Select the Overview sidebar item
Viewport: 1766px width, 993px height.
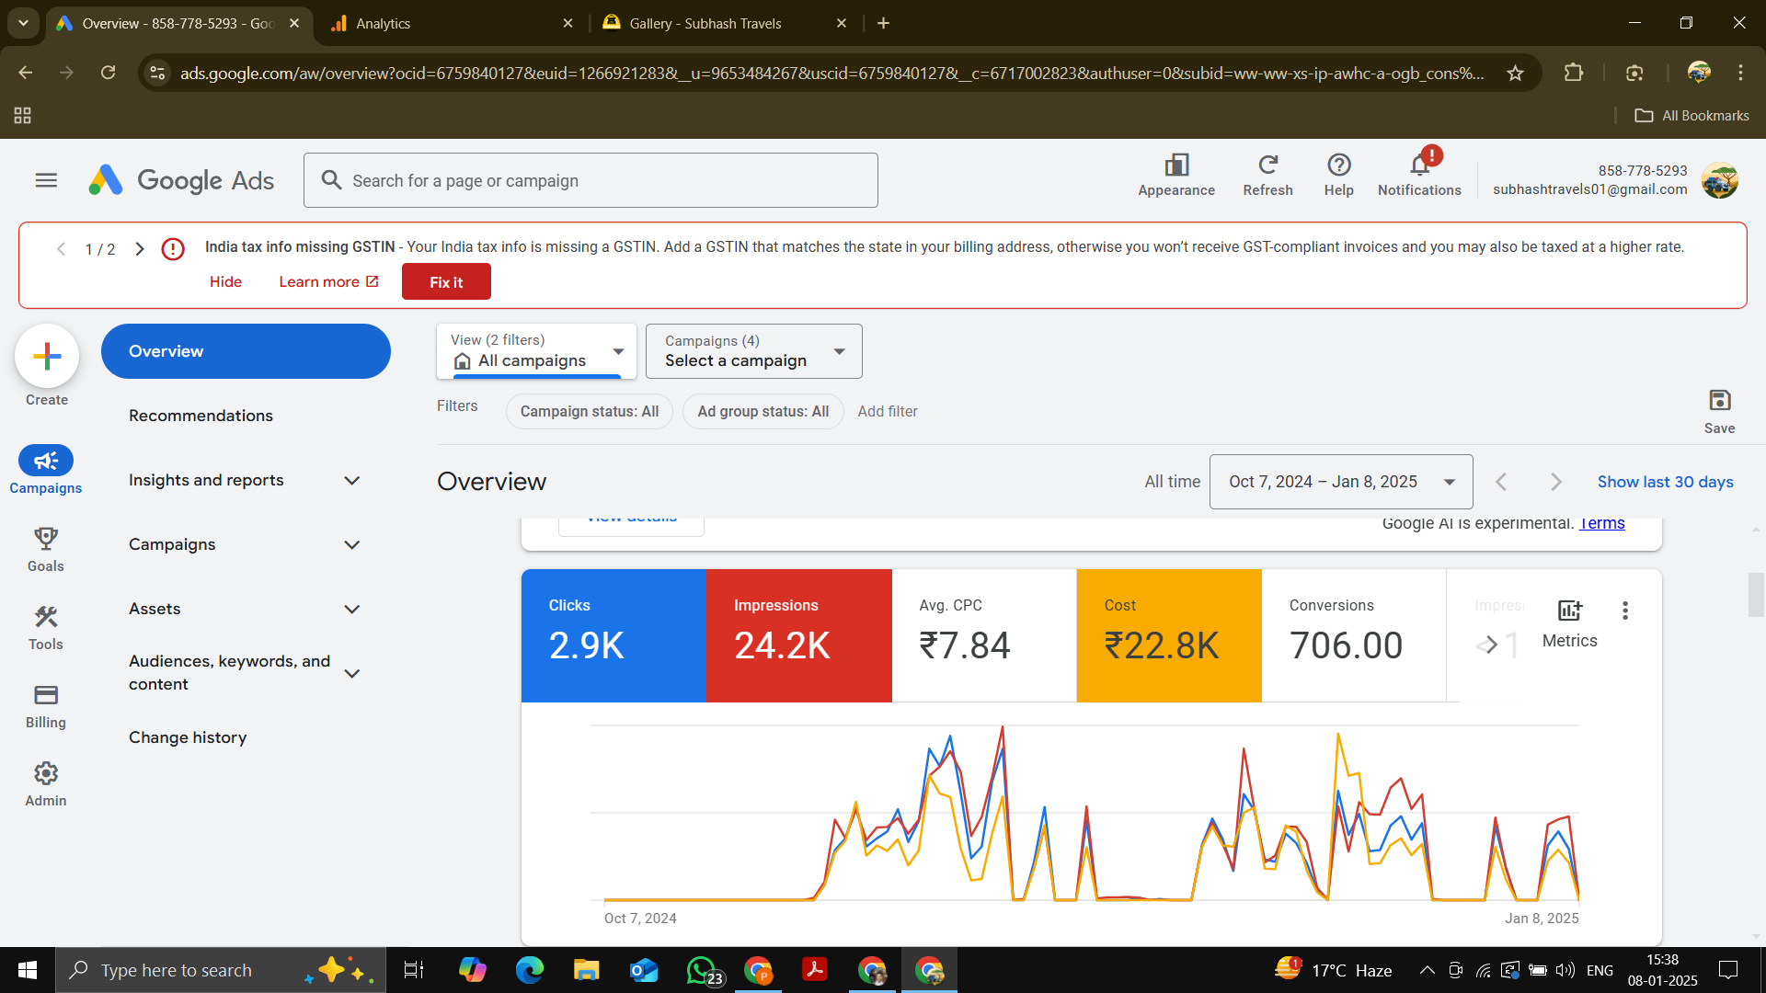(x=246, y=351)
